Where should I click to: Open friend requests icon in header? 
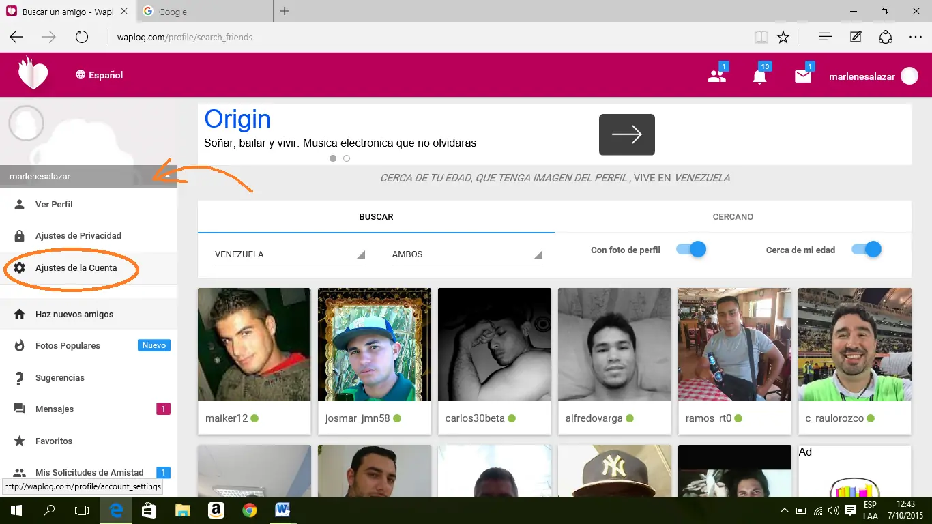point(717,76)
